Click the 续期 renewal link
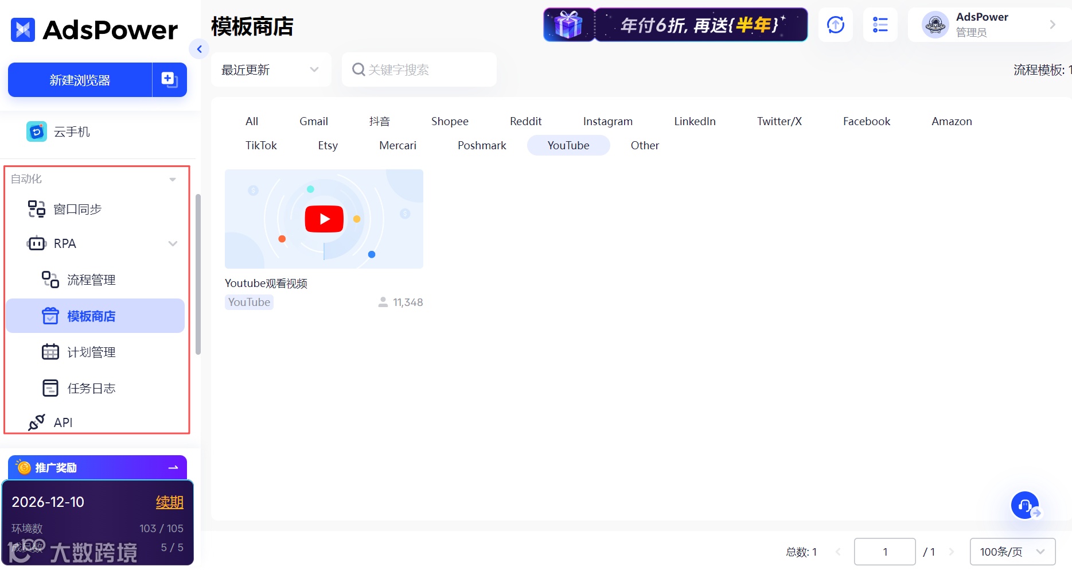This screenshot has height=570, width=1072. [x=170, y=502]
